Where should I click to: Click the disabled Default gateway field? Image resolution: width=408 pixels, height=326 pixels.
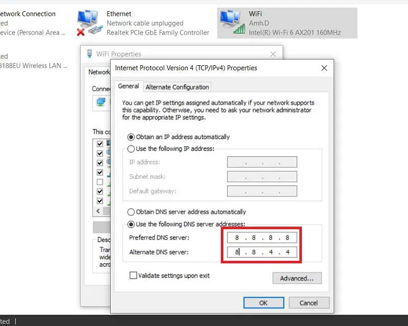(262, 191)
